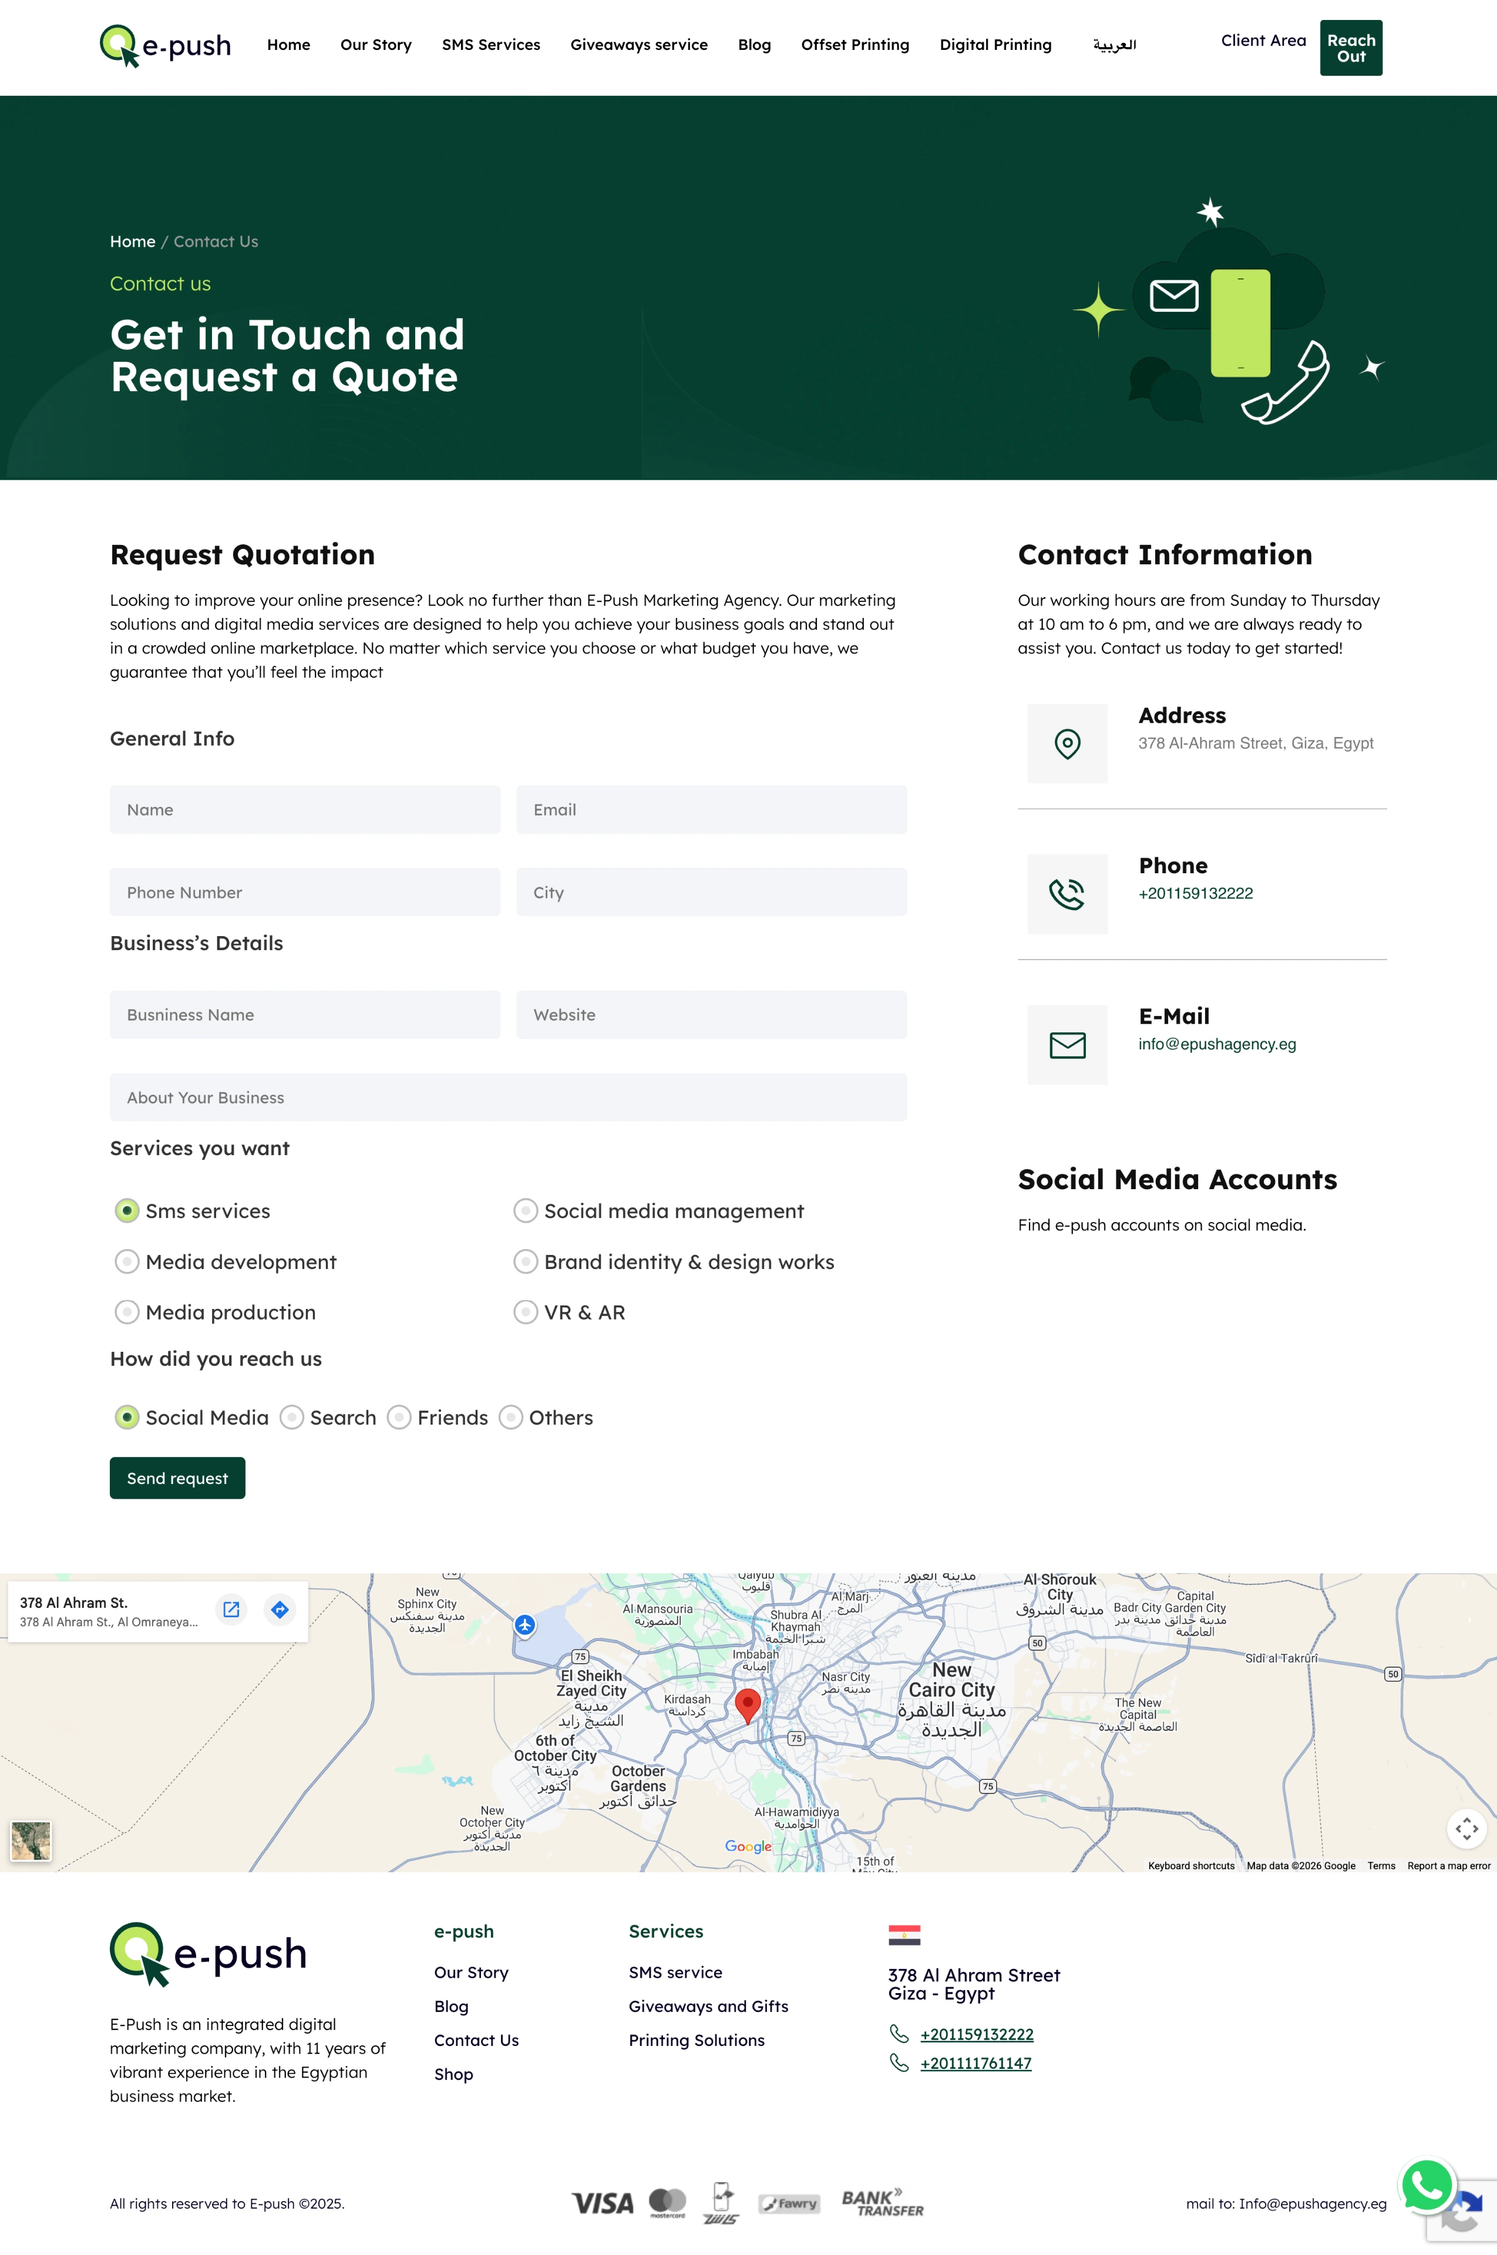Switch map to satellite view thumbnail
The width and height of the screenshot is (1497, 2255).
[x=31, y=1840]
